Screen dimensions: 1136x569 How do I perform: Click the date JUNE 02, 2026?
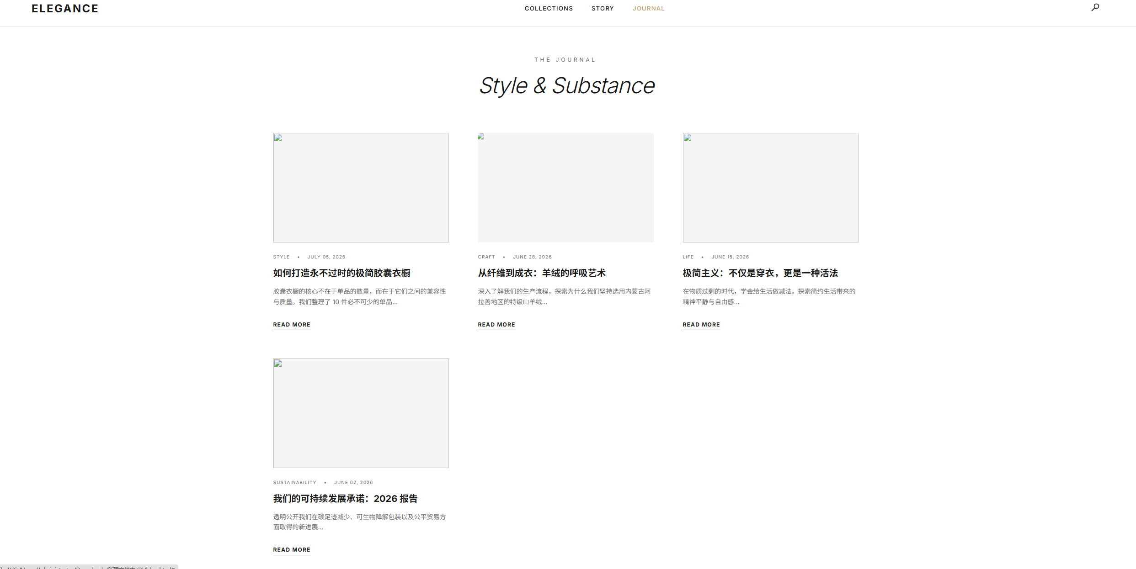[x=353, y=483]
